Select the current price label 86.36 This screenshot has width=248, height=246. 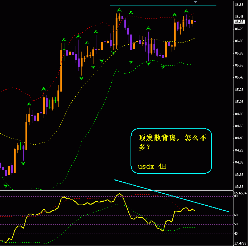pyautogui.click(x=239, y=22)
